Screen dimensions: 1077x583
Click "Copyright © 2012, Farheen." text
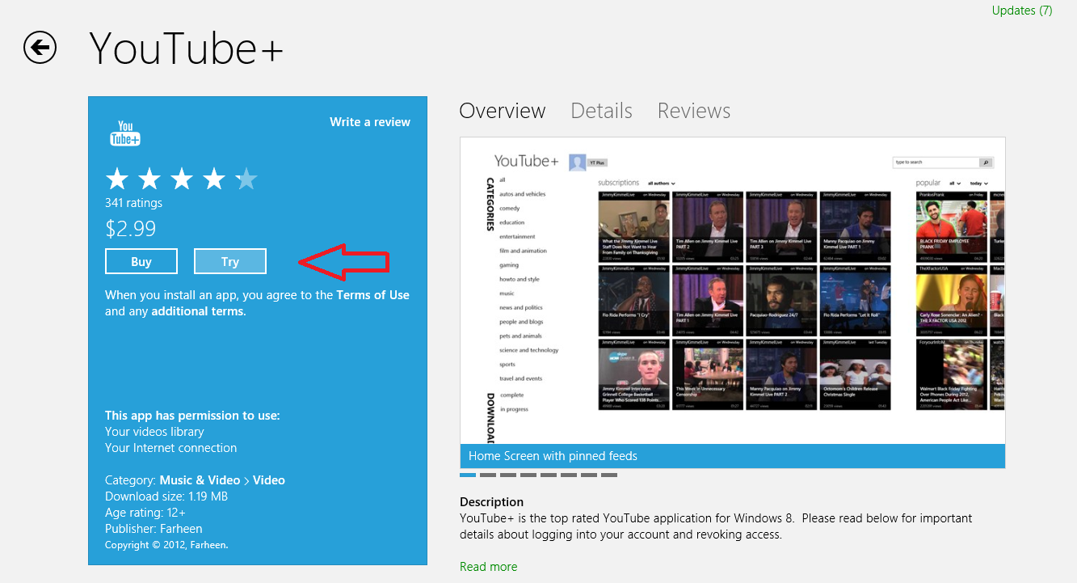click(166, 545)
